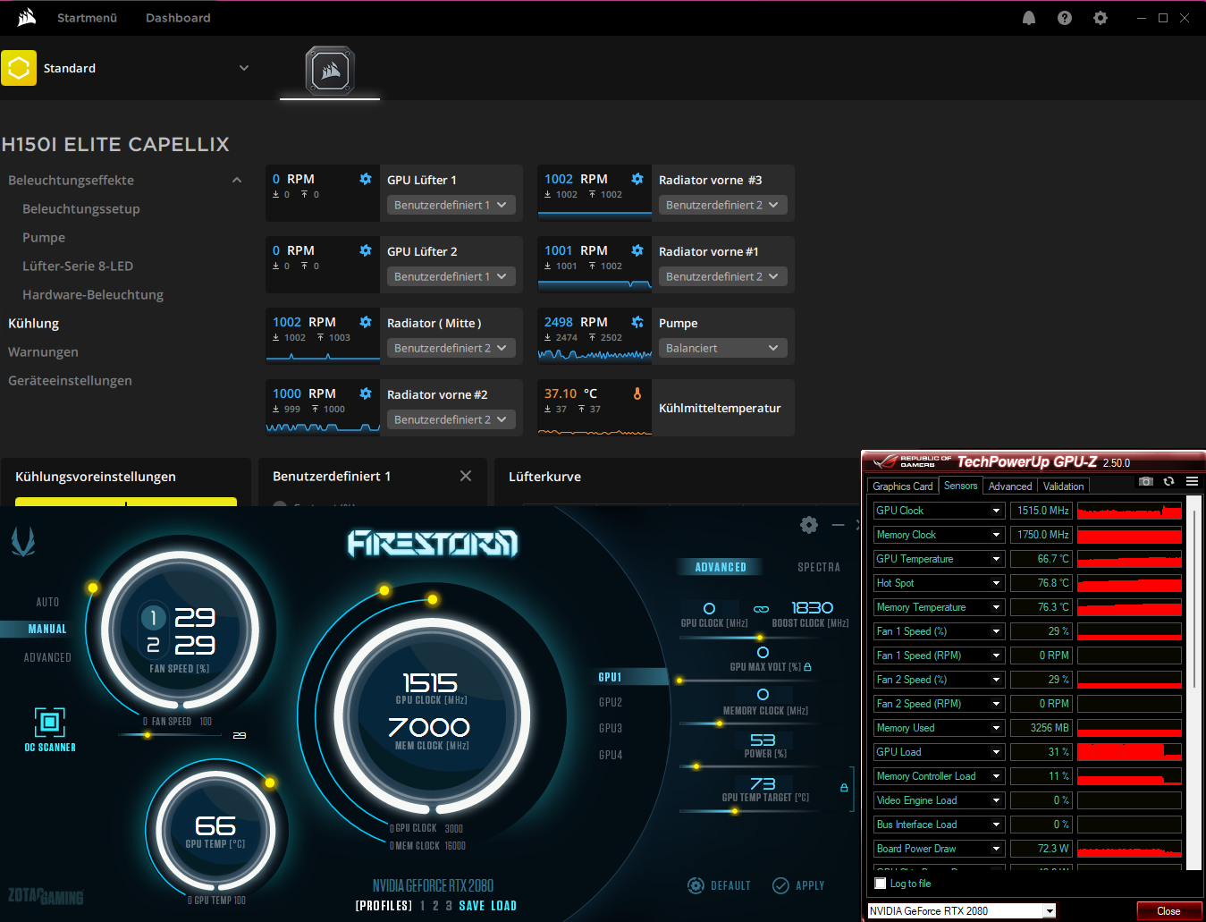Switch to SPECTRA tab in FireStorm
The image size is (1206, 922).
[819, 567]
